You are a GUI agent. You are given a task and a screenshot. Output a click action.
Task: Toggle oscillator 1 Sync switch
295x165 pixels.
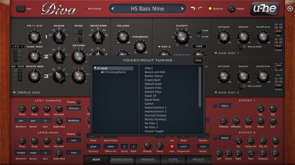coord(78,32)
